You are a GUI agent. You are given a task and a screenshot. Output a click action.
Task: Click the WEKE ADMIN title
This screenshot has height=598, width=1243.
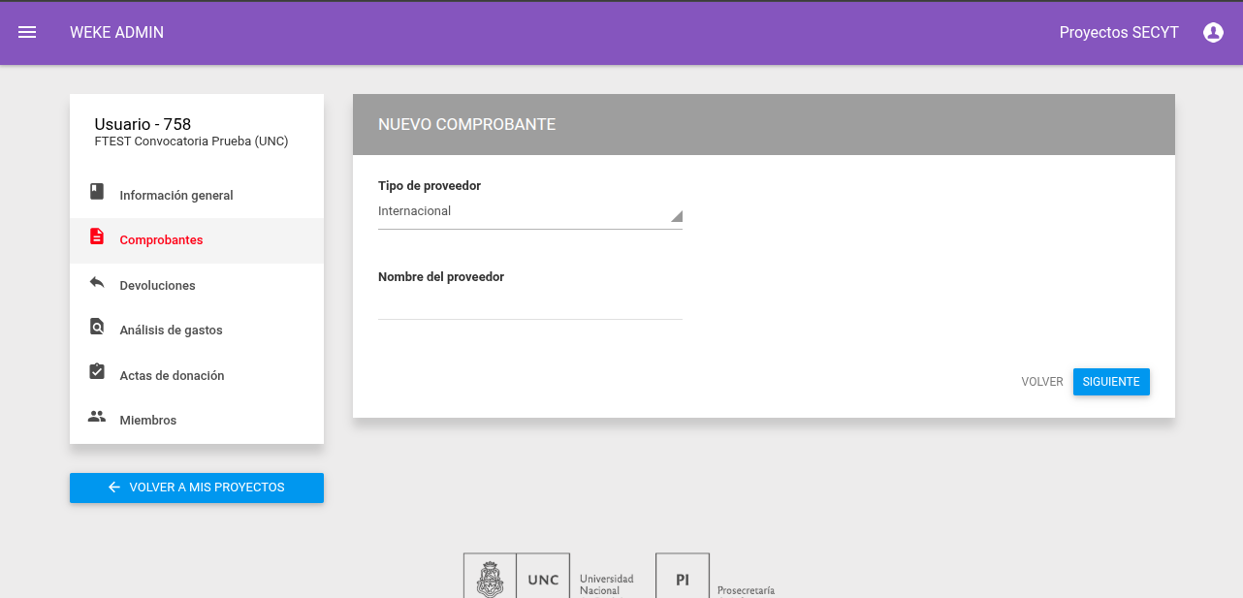[x=116, y=32]
